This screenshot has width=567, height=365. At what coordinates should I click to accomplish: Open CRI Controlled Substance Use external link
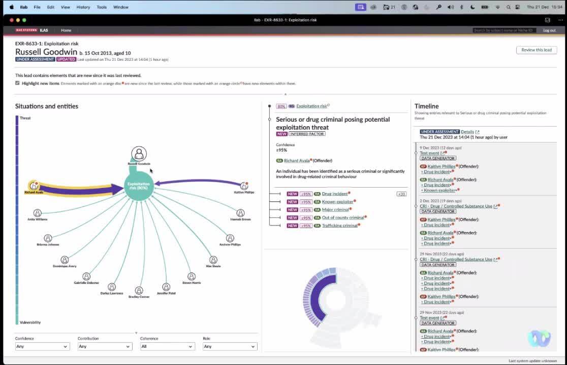tap(494, 206)
